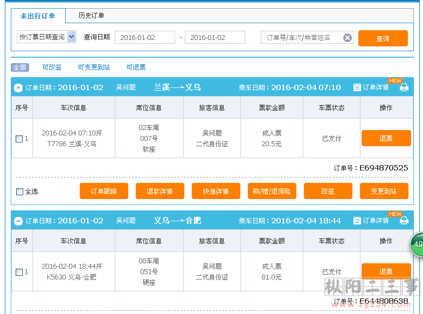Click the orange 查询 button
This screenshot has height=314, width=423.
point(383,38)
